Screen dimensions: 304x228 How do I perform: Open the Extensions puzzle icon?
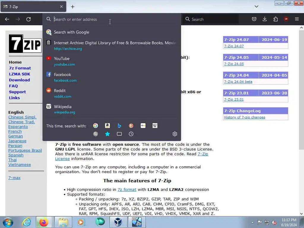(x=275, y=19)
